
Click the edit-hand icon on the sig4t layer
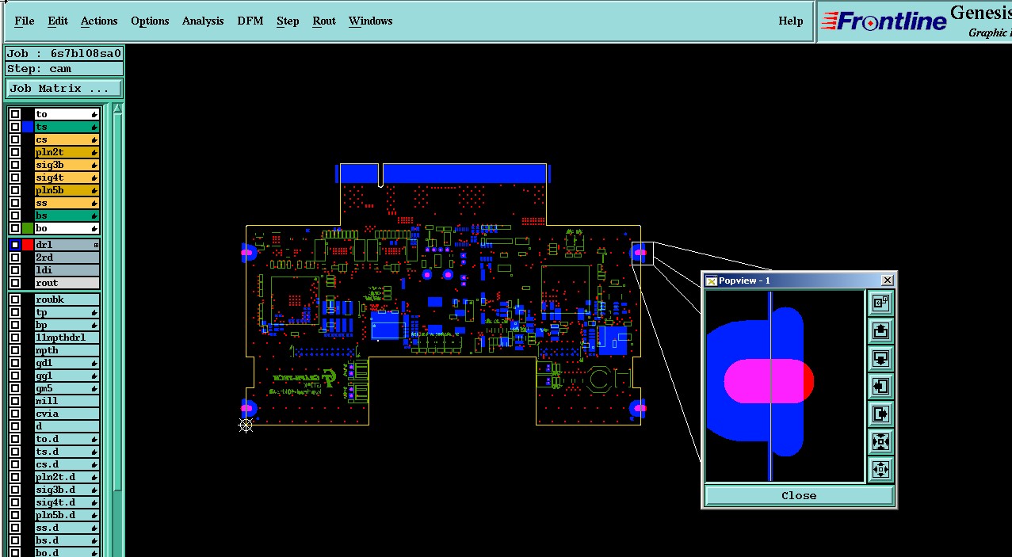(94, 177)
